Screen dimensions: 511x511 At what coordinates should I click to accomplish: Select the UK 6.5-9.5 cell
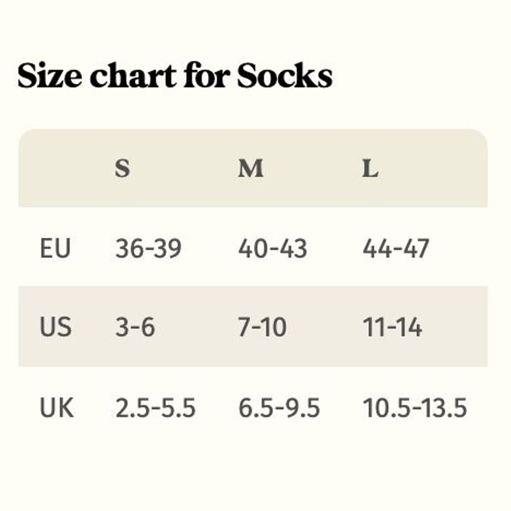(279, 407)
